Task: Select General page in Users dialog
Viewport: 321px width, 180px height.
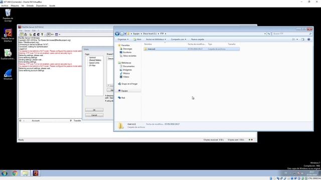Action: [92, 57]
